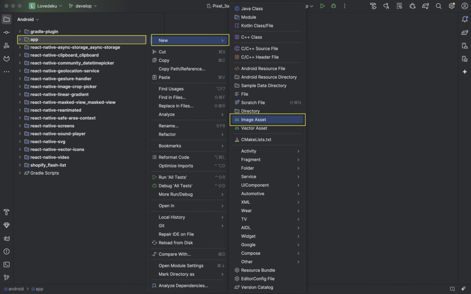Click the Search Everywhere magnifier icon
This screenshot has width=471, height=294.
[439, 6]
